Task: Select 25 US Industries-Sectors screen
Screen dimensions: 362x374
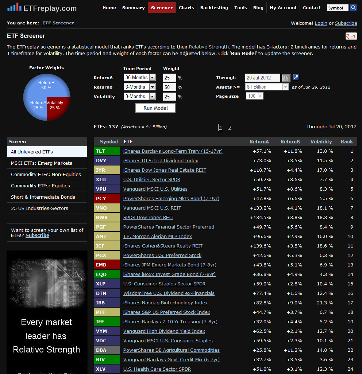Action: click(47, 208)
